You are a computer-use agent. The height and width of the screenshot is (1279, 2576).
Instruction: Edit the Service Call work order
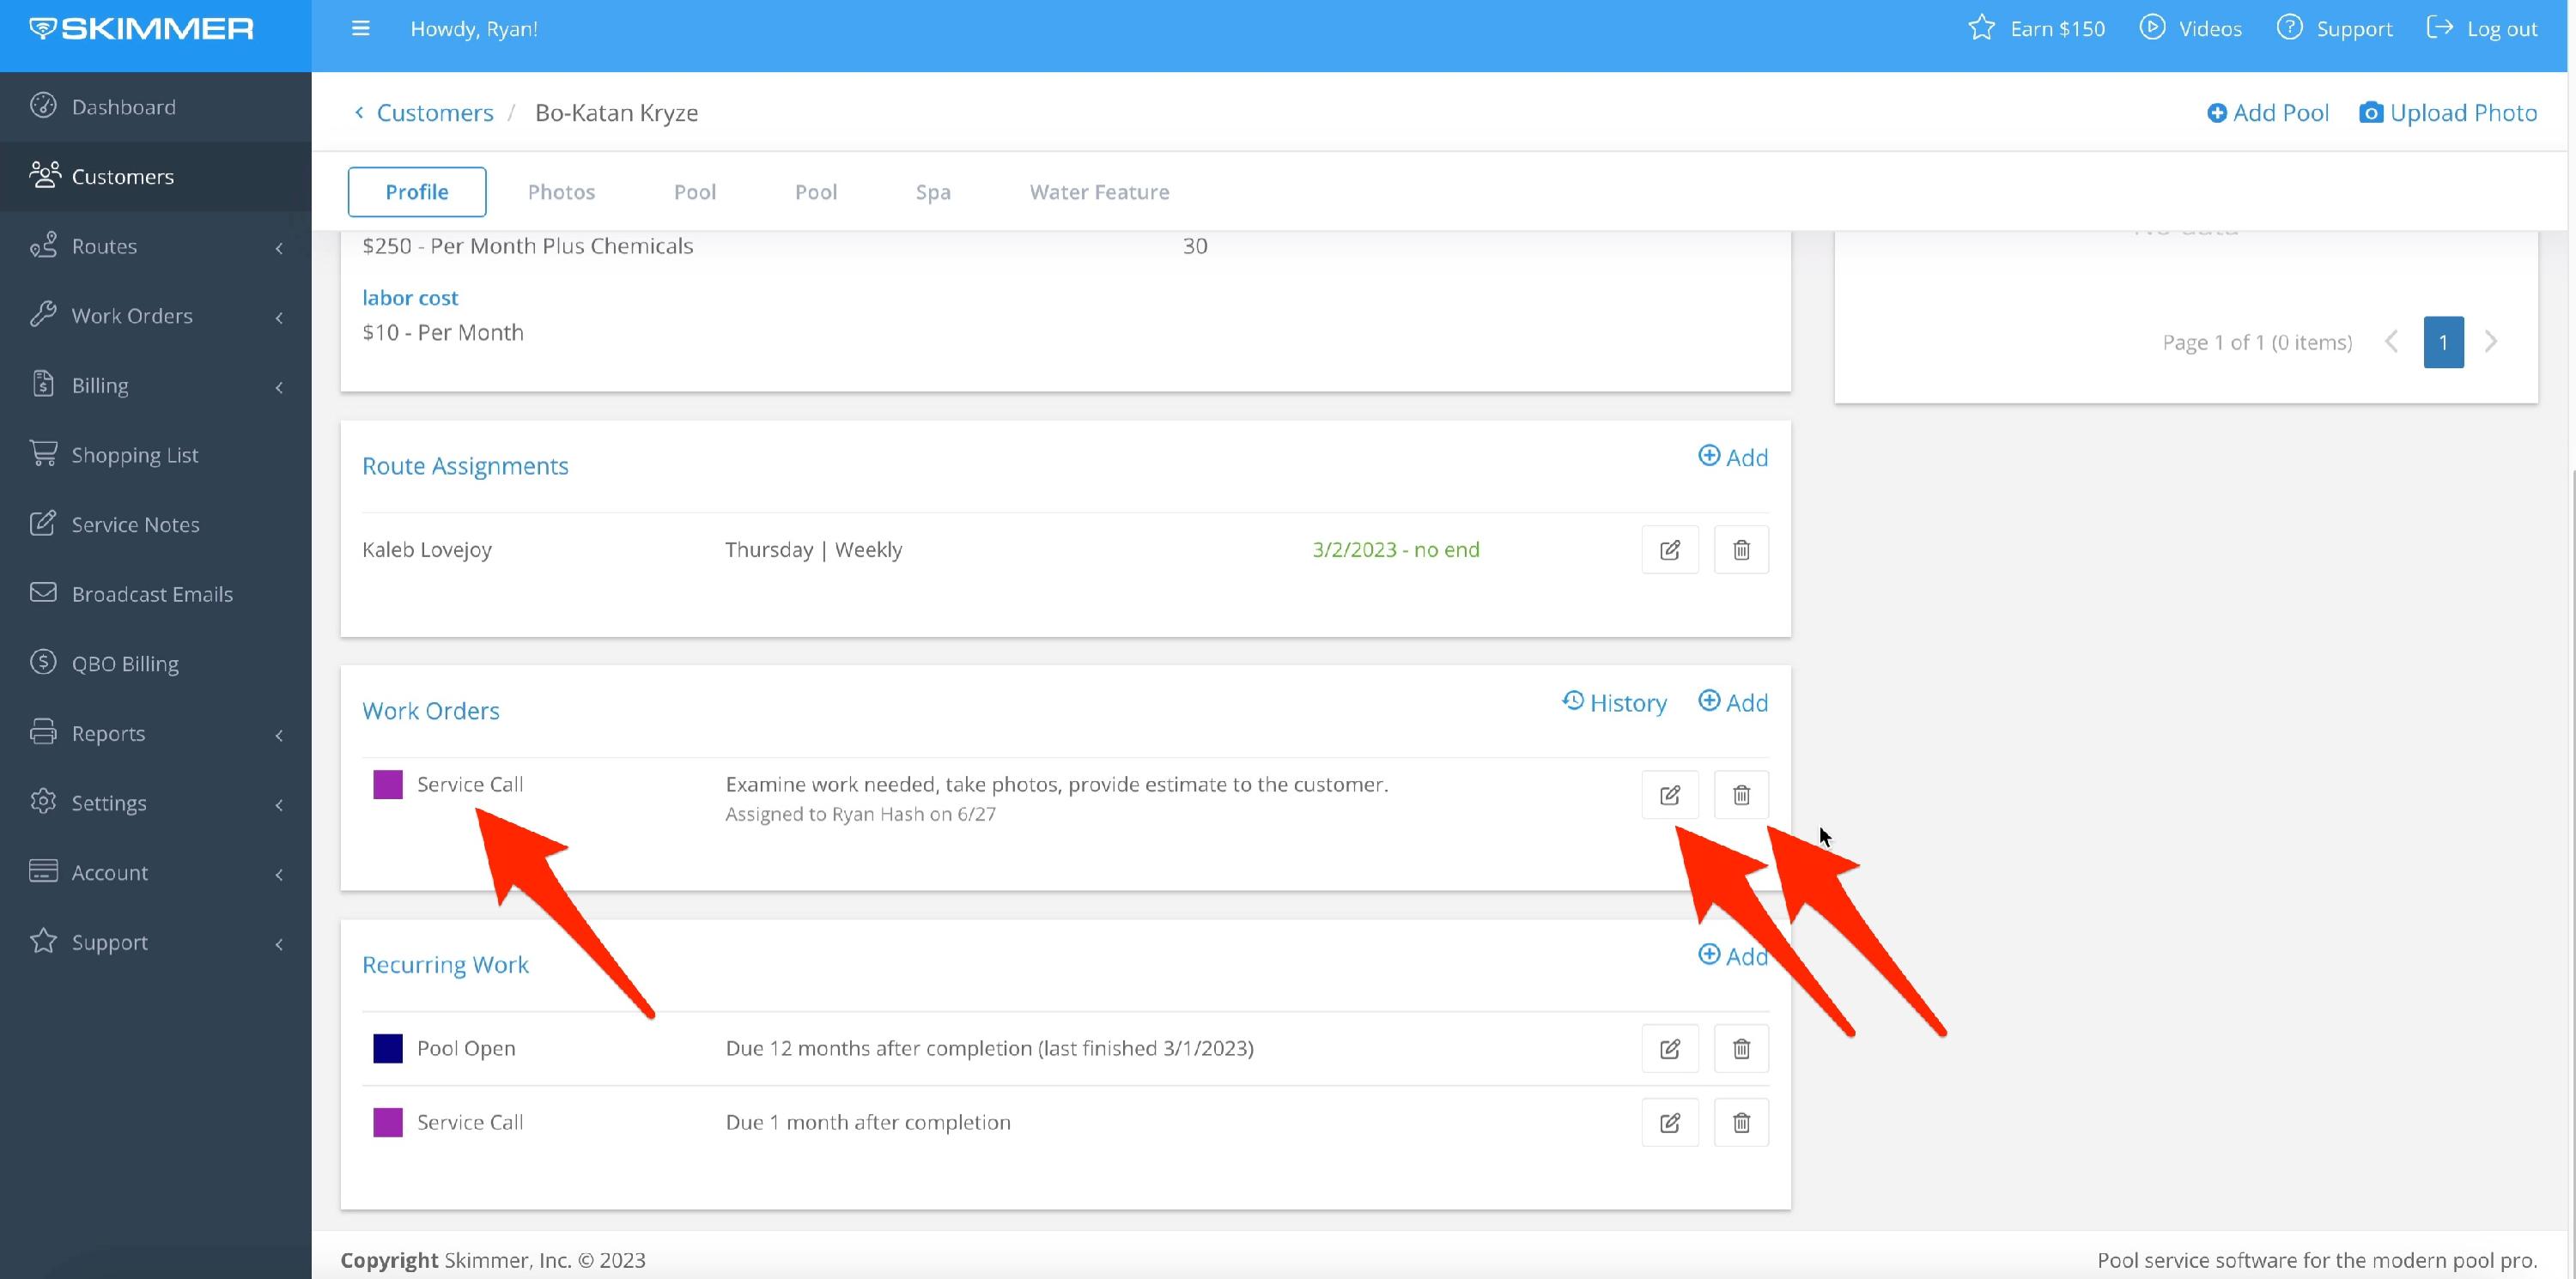[x=1669, y=795]
